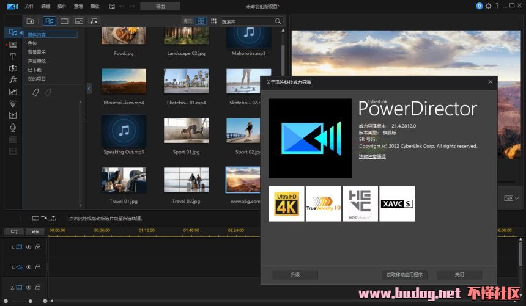Show only audio files in the library filter
Image resolution: width=526 pixels, height=306 pixels.
[94, 21]
